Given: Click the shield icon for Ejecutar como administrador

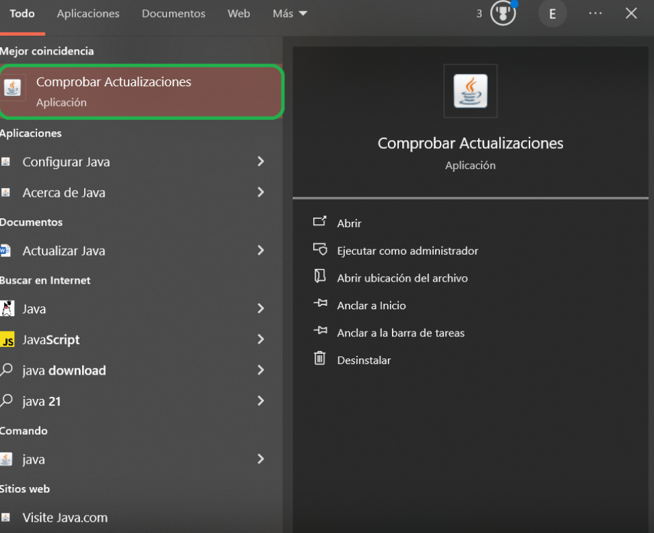Looking at the screenshot, I should [320, 250].
